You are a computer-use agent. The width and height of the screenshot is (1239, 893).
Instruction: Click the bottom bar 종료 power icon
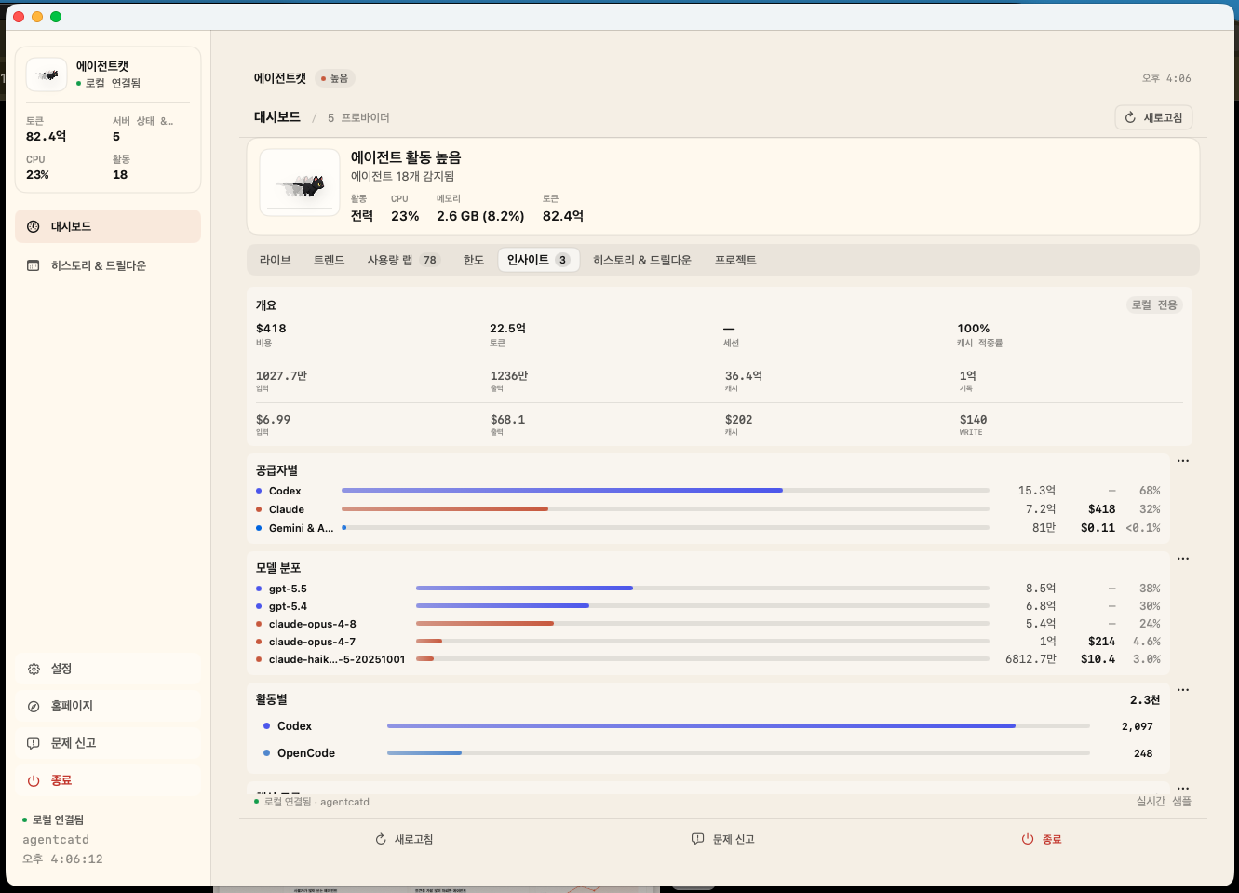click(1028, 839)
